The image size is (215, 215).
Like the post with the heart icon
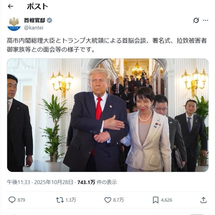point(108,200)
